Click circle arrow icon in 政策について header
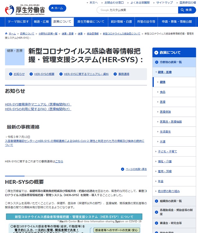Screen dimensions: 198x233 pos(156,53)
